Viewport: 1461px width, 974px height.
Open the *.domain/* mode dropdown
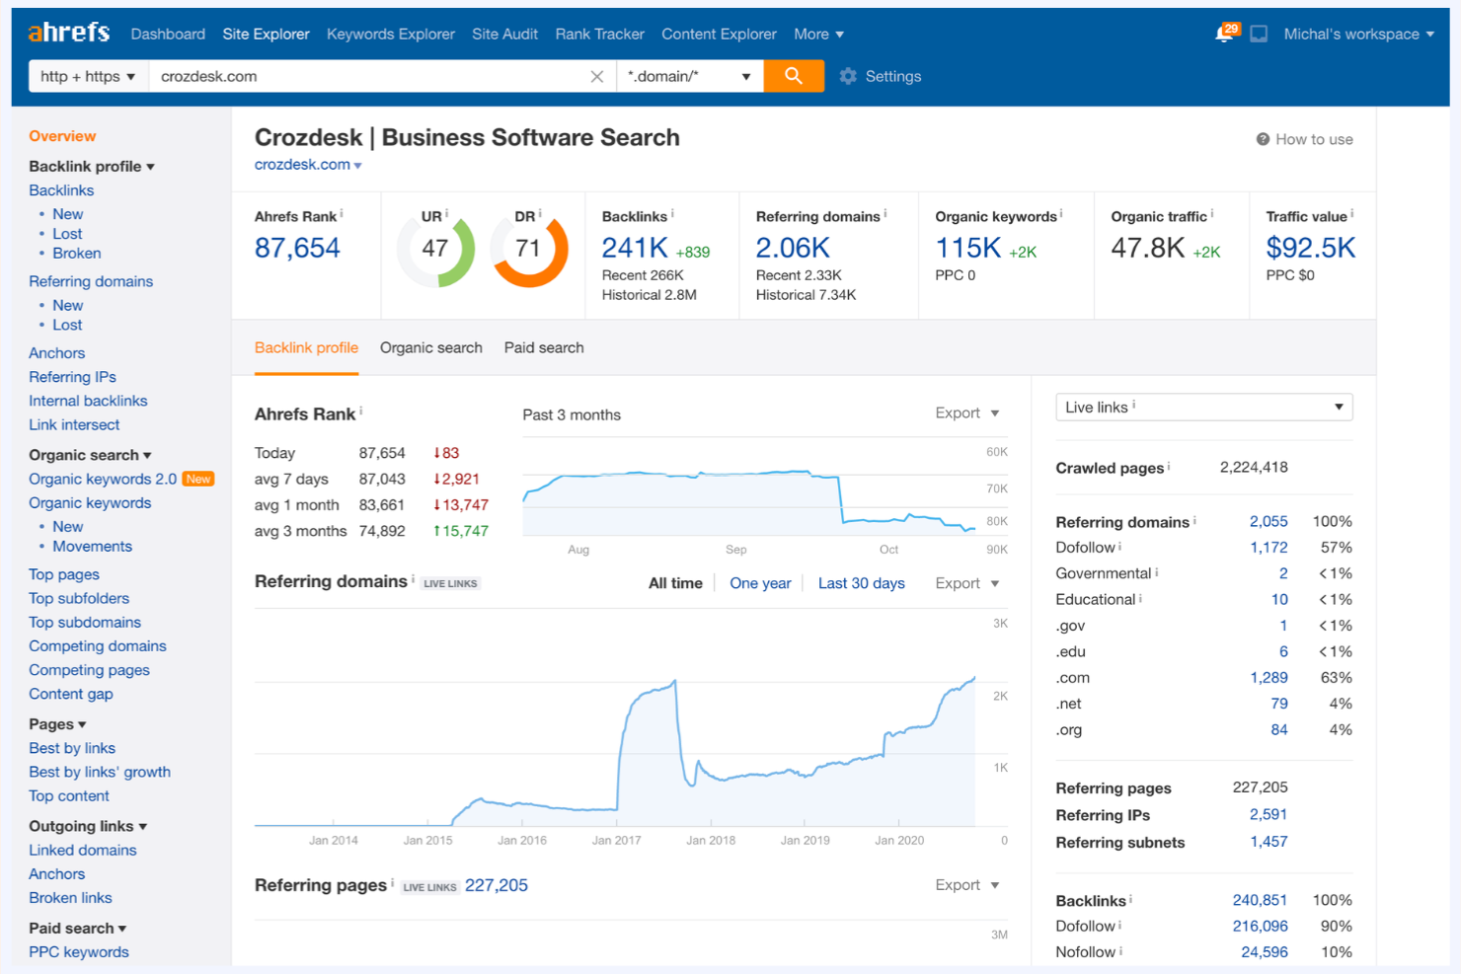[689, 76]
